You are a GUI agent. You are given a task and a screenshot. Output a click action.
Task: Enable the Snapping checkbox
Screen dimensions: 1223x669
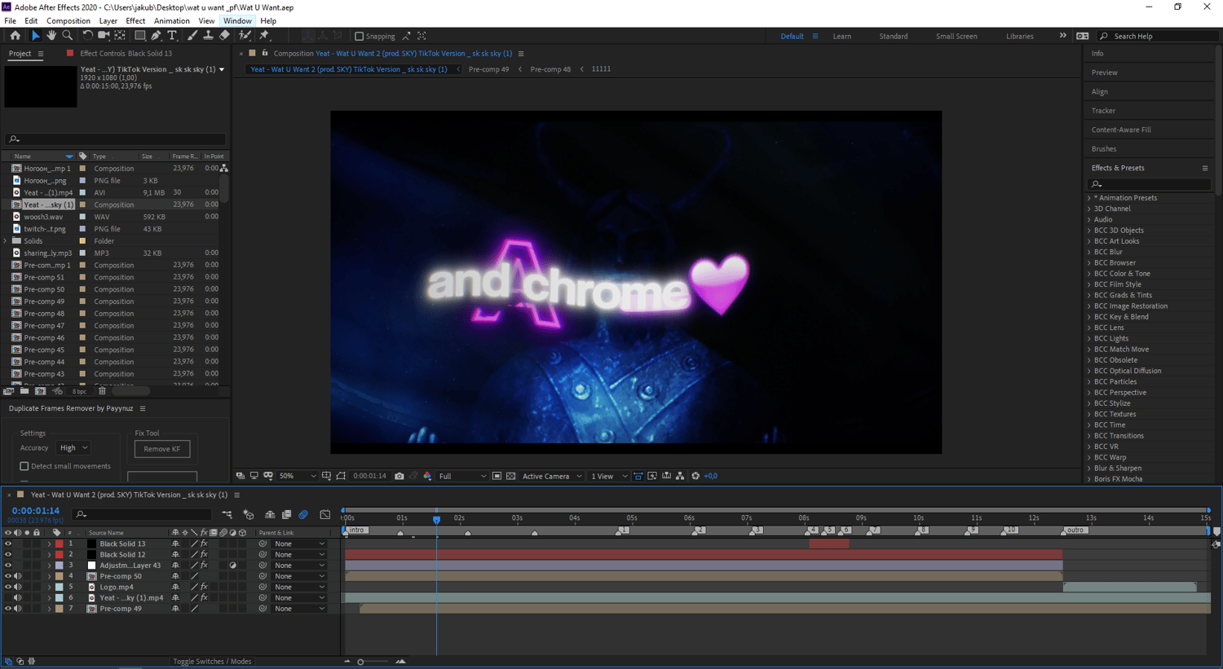(x=359, y=36)
